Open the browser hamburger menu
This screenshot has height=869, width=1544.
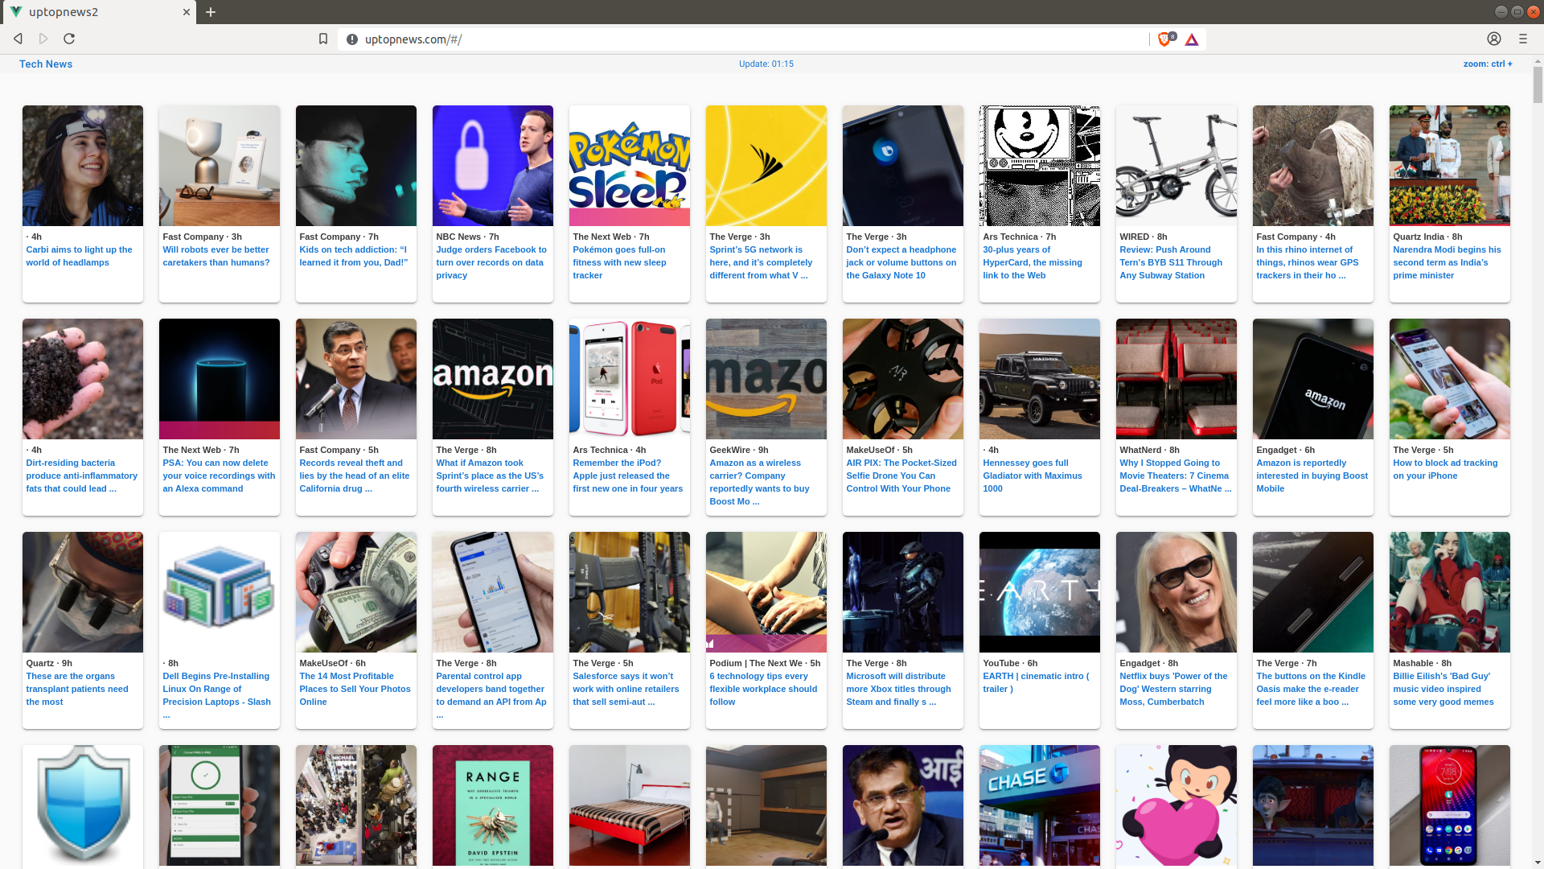pyautogui.click(x=1523, y=39)
